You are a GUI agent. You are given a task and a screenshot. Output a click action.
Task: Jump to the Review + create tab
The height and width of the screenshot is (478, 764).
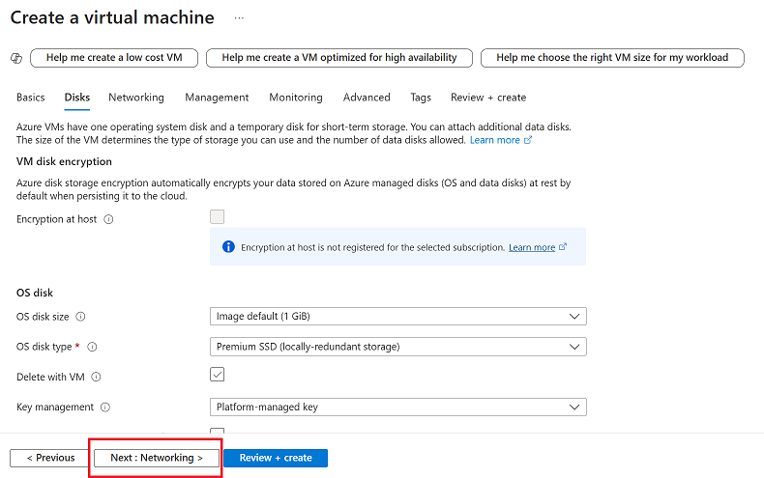[x=488, y=98]
